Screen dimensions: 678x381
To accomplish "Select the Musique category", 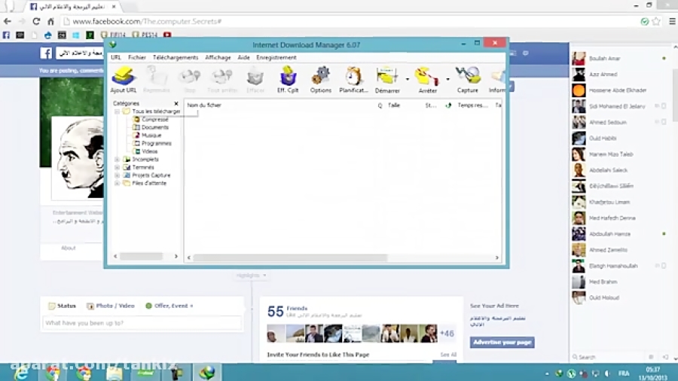I will [151, 136].
